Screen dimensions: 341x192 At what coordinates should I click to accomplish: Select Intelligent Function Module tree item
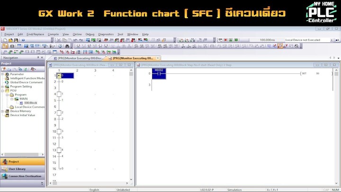coord(27,78)
